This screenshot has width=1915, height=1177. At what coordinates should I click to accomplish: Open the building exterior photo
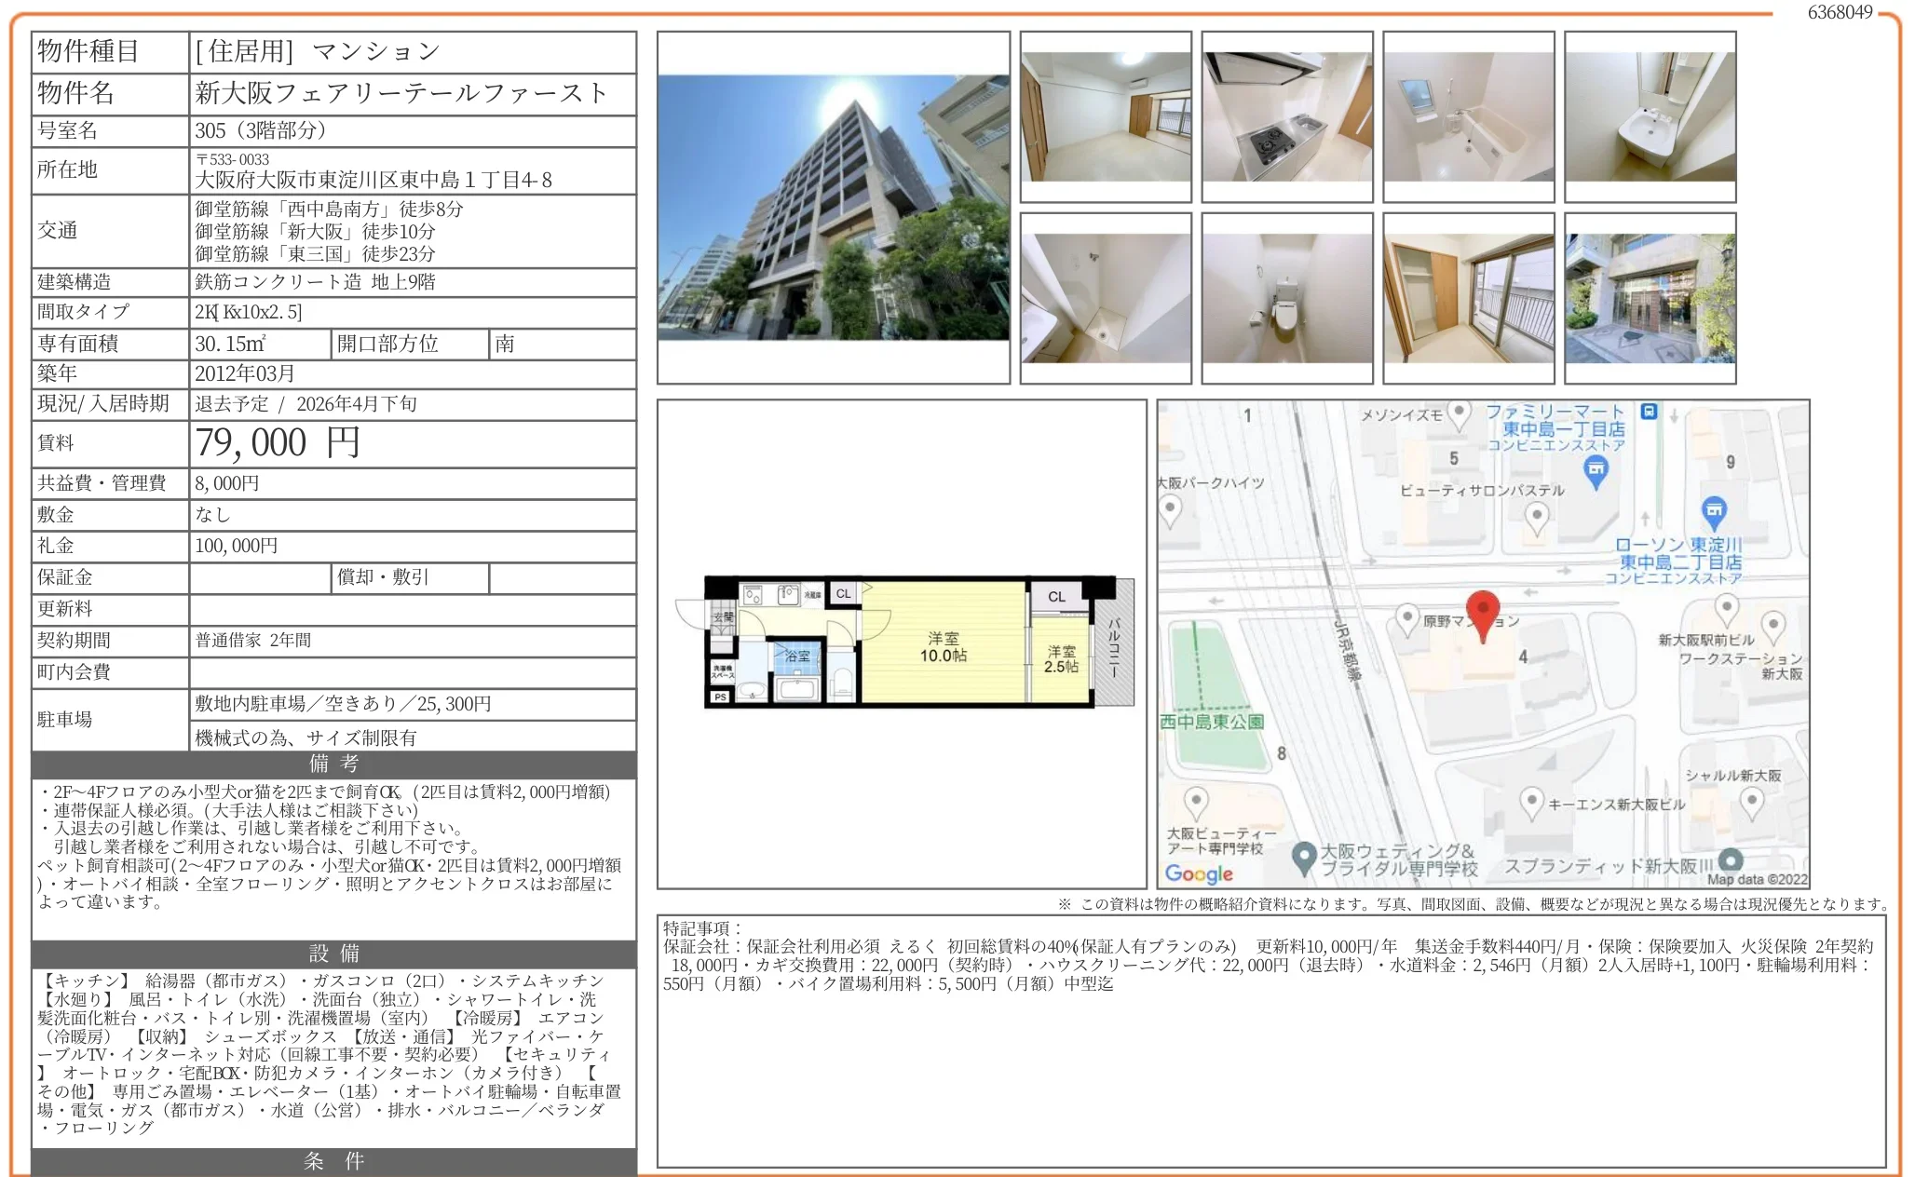pyautogui.click(x=833, y=208)
